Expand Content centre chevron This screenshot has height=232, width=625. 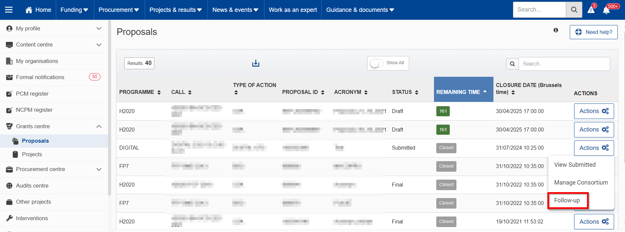(99, 45)
